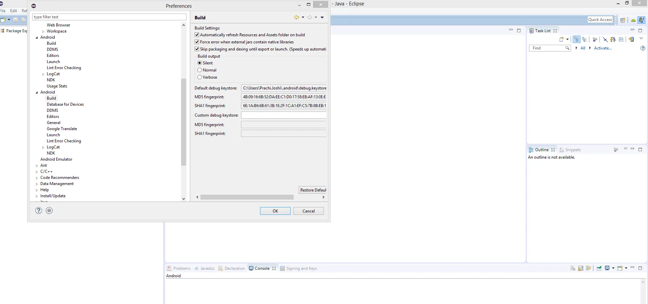The width and height of the screenshot is (648, 304).
Task: Clear the Console output
Action: point(573,268)
